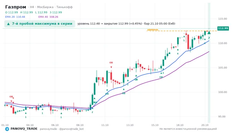Click the 'O 112.99' open value
Image resolution: width=237 pixels, height=133 pixels.
(11, 12)
